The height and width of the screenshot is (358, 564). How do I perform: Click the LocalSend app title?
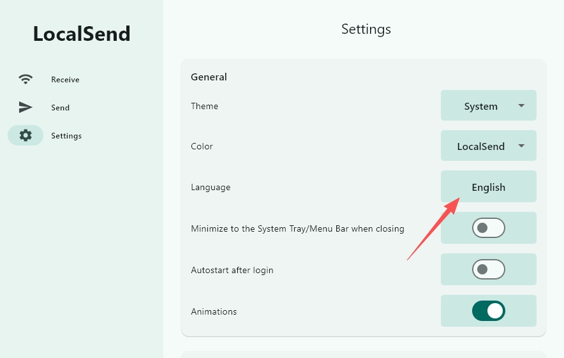click(x=82, y=34)
